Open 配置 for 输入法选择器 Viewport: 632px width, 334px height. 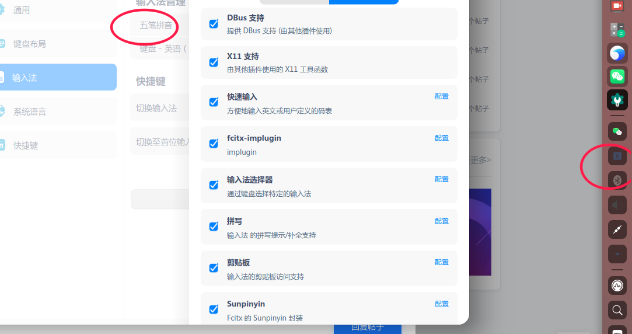442,179
